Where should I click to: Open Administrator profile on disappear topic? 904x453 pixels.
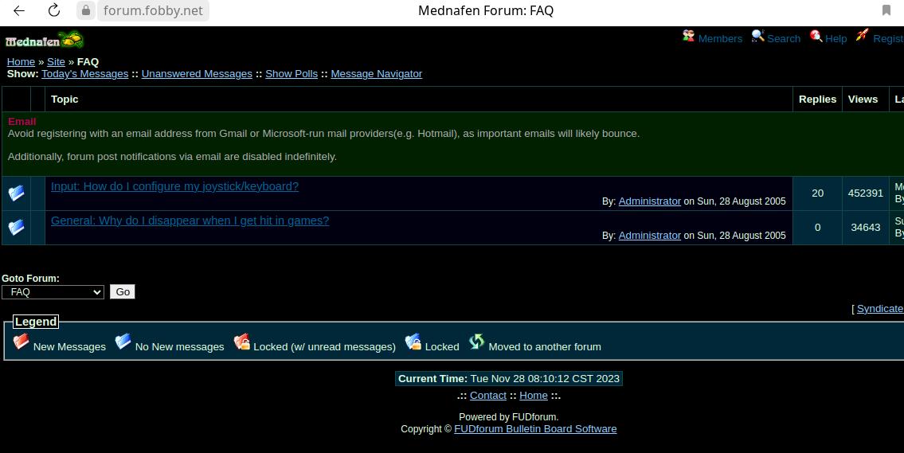tap(650, 235)
